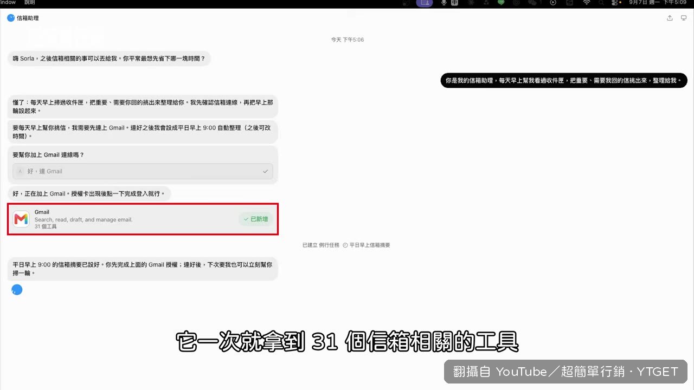Click the message starting with 懂了：每天早上掃過收件匣

(143, 106)
